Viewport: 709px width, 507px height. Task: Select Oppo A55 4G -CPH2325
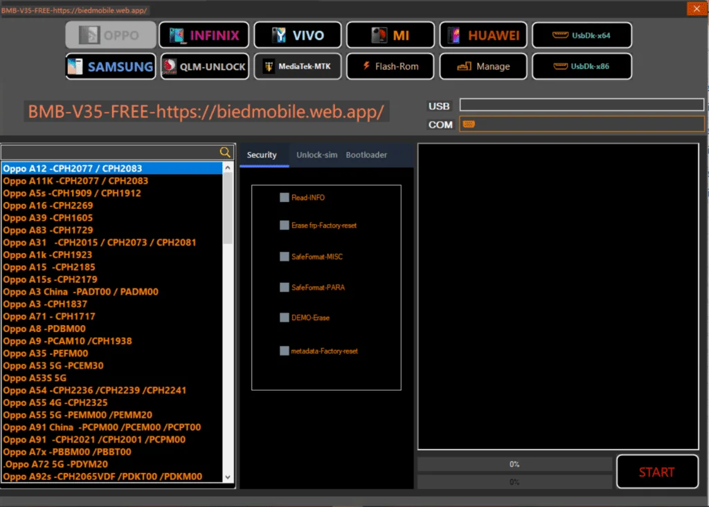(x=112, y=403)
